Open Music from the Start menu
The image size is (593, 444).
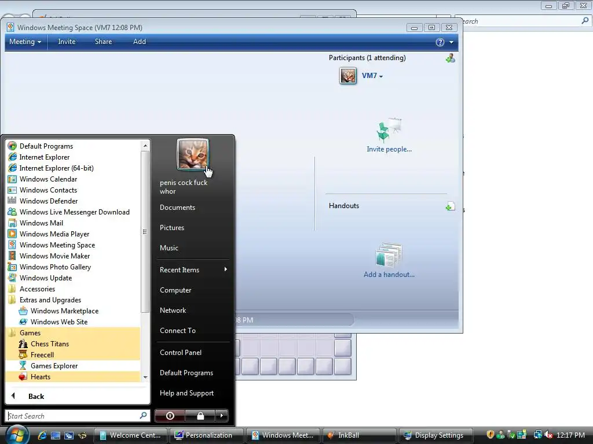pyautogui.click(x=169, y=247)
